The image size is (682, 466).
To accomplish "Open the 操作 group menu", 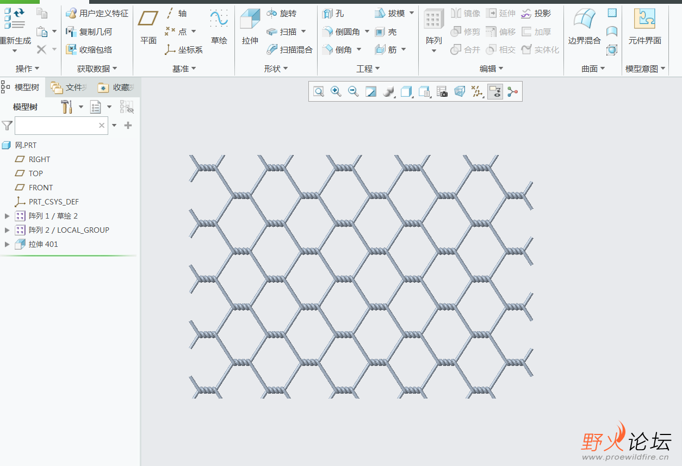I will pos(28,69).
